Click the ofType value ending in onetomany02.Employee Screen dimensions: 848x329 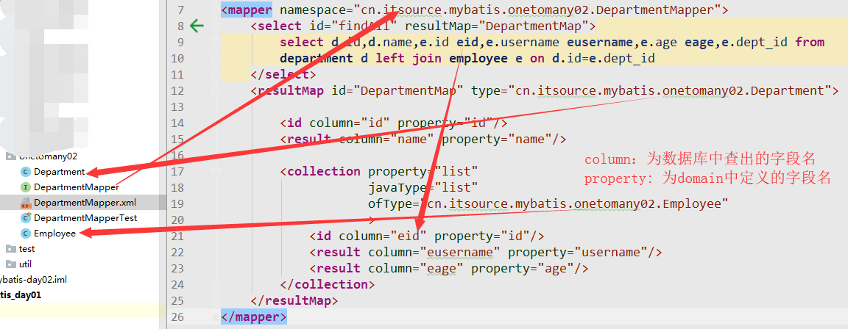pyautogui.click(x=574, y=204)
